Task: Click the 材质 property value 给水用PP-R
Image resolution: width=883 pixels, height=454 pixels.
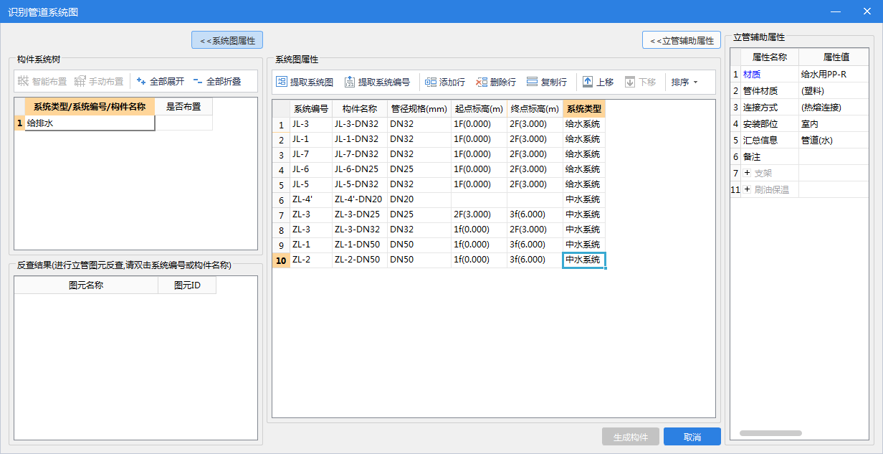Action: coord(836,74)
